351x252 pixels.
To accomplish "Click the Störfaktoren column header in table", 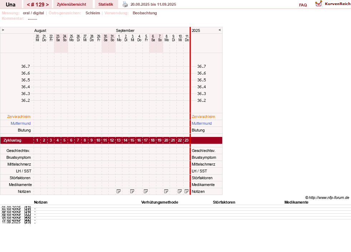I will click(x=224, y=202).
